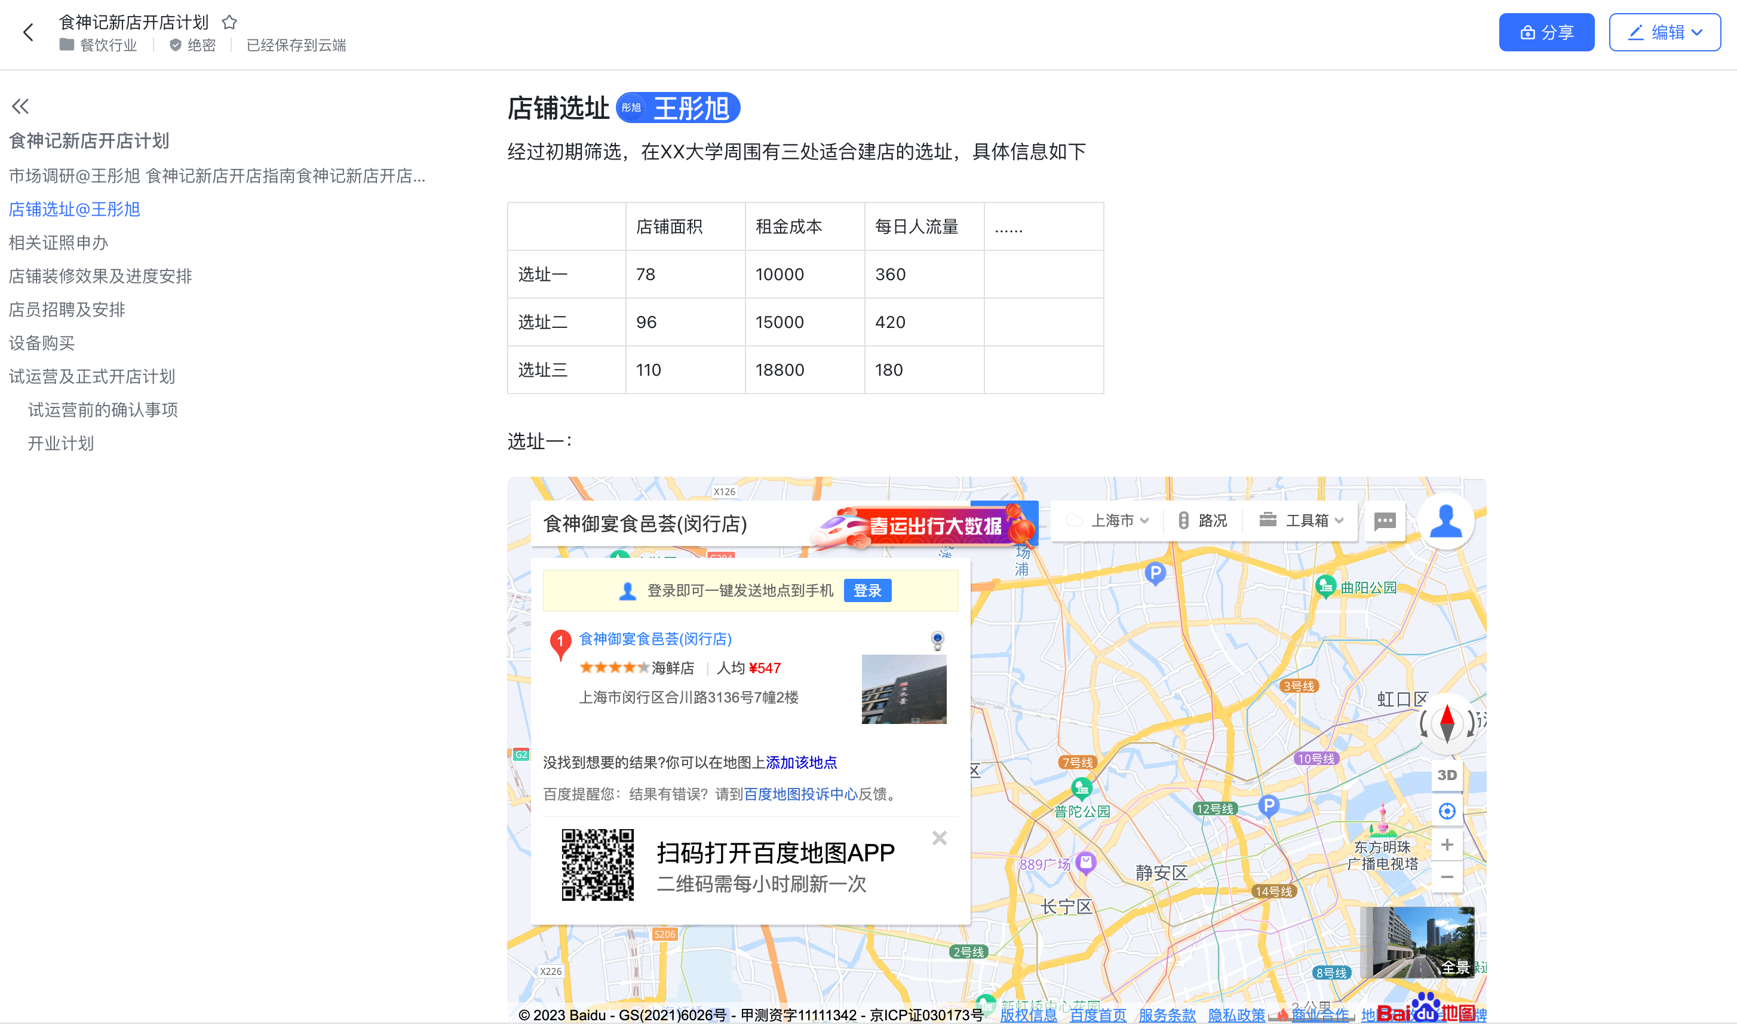Image resolution: width=1737 pixels, height=1031 pixels.
Task: Click the map compass north arrow
Action: (1447, 723)
